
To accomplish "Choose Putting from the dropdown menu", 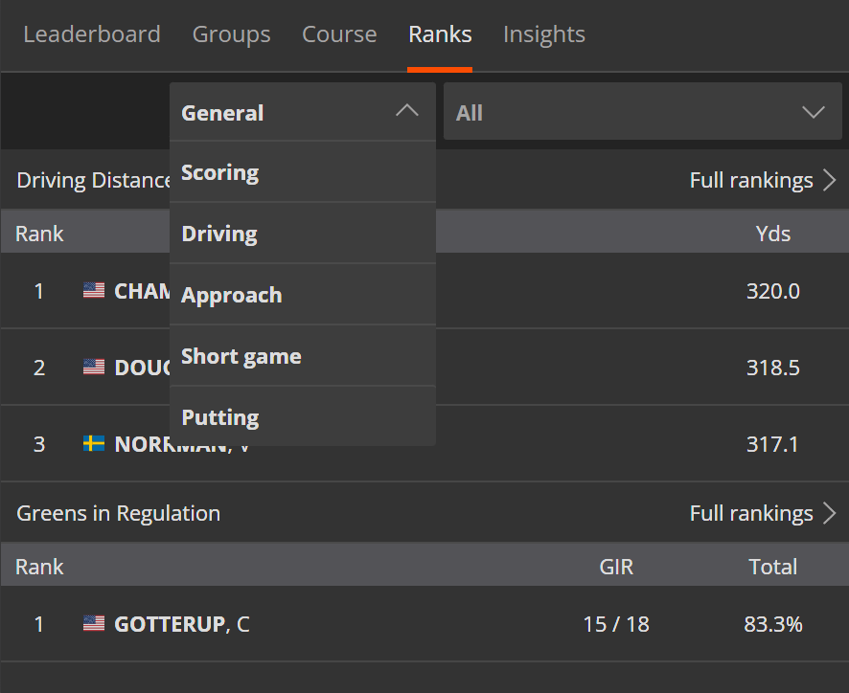I will coord(220,418).
